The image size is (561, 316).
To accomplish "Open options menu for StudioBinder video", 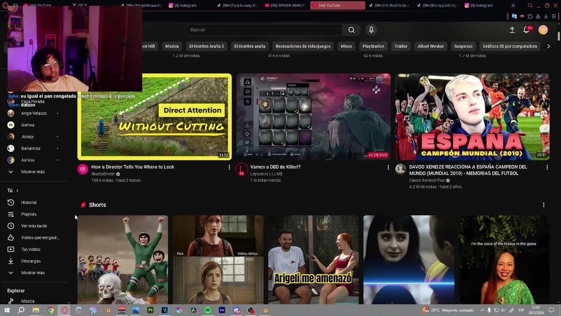I will pos(229,167).
